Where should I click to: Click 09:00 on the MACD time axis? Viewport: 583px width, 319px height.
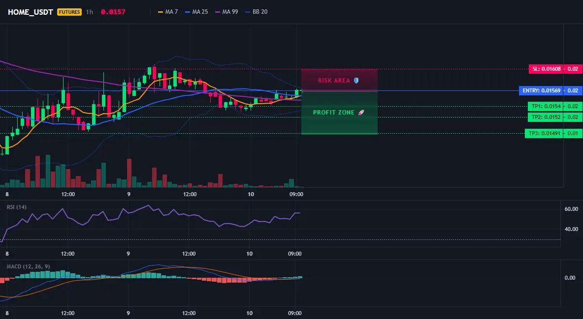click(x=295, y=313)
